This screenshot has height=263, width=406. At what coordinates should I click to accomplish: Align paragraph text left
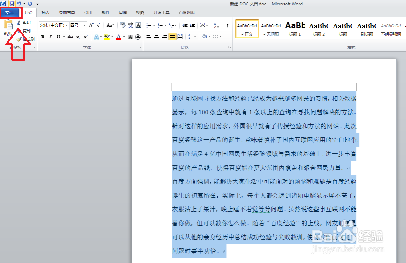point(149,37)
